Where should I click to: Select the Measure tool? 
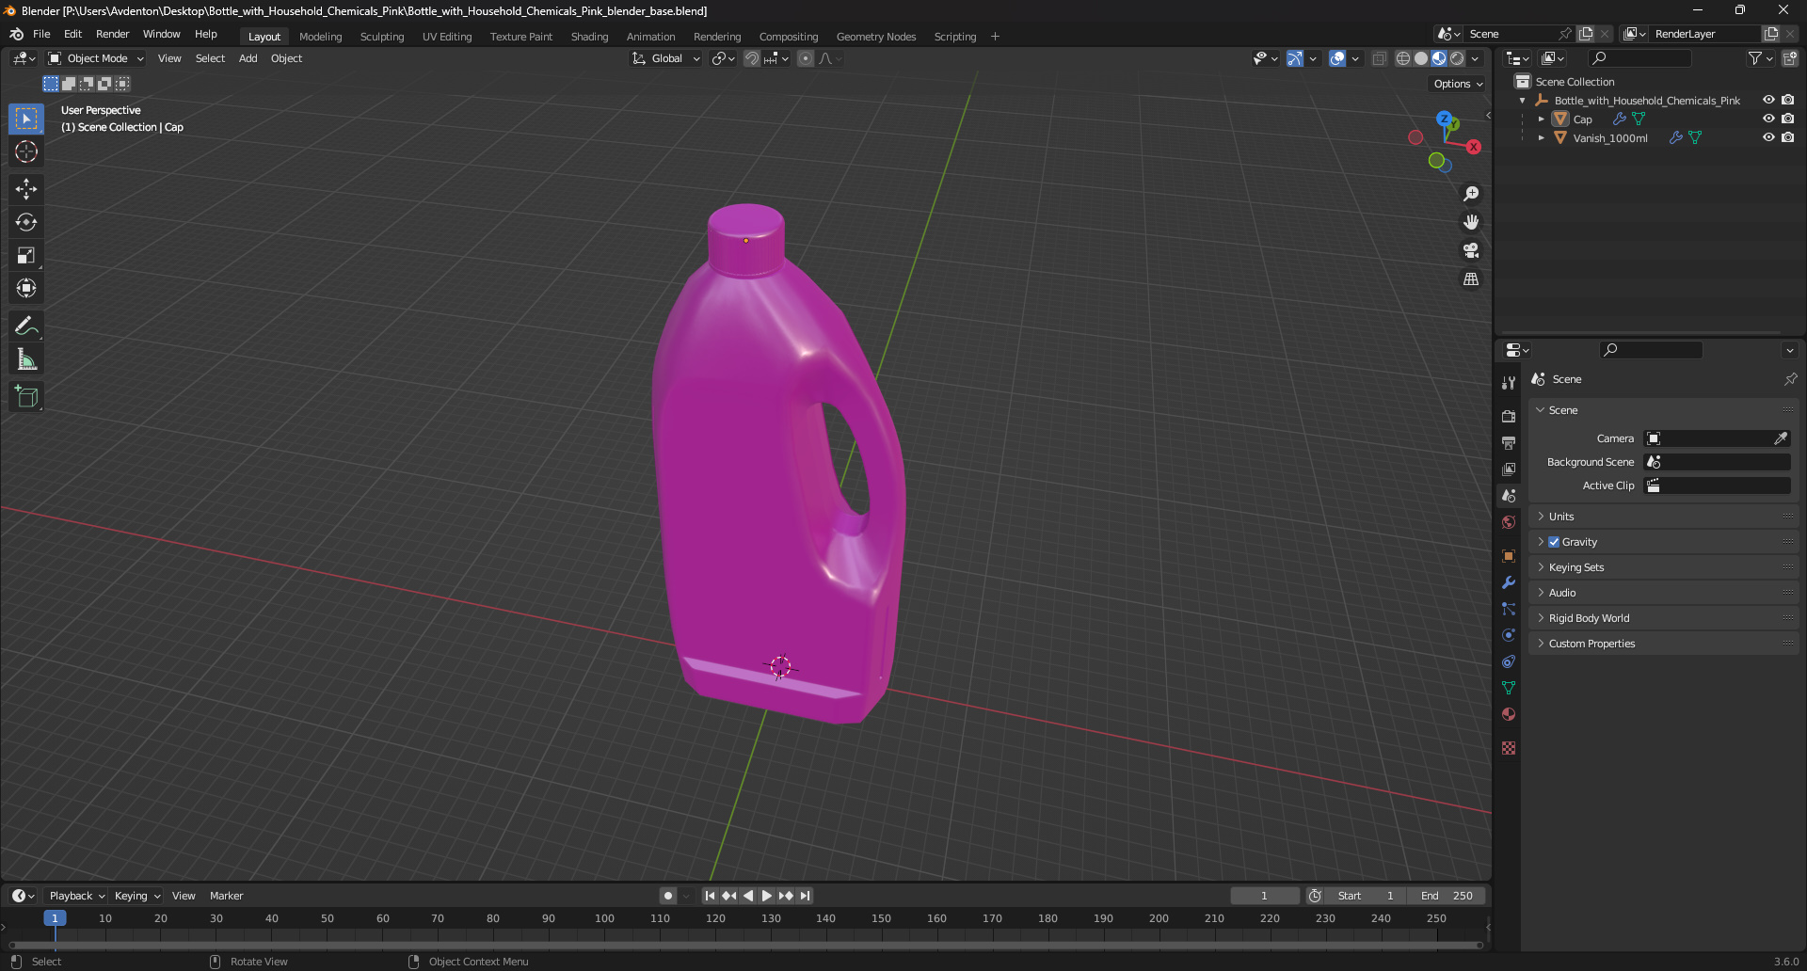[26, 359]
